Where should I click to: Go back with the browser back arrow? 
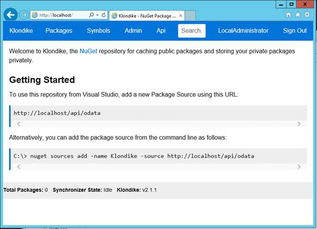(x=11, y=15)
